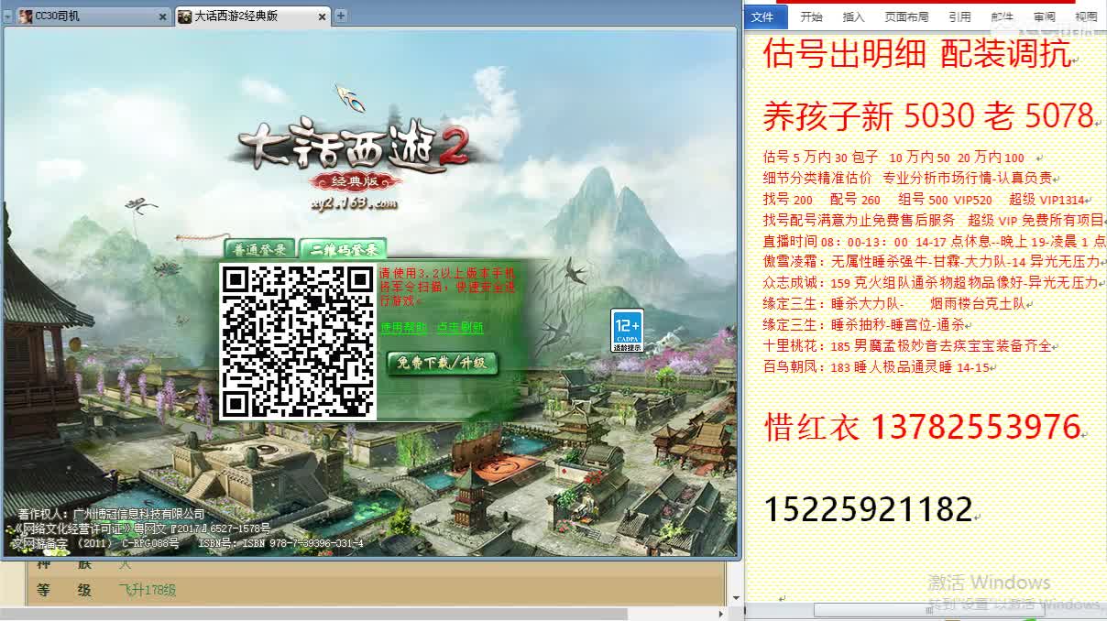The image size is (1107, 621).
Task: Click the line starting 众志成诚
Action: pyautogui.click(x=930, y=284)
